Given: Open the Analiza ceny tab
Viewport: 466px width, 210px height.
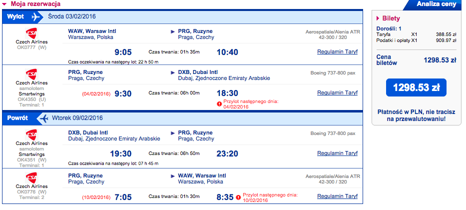Looking at the screenshot, I should pos(436,4).
